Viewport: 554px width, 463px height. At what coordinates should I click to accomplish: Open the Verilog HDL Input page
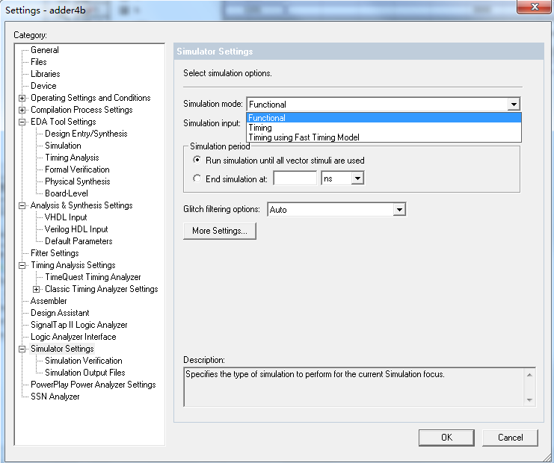(x=76, y=229)
